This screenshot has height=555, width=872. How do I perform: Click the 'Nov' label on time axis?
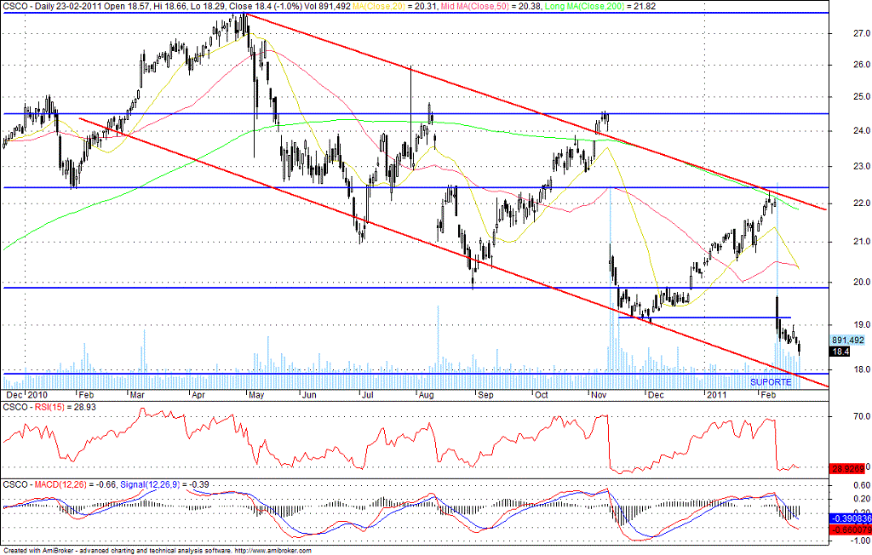pyautogui.click(x=599, y=395)
